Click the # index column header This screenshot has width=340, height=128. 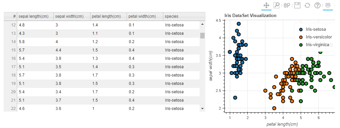point(10,16)
